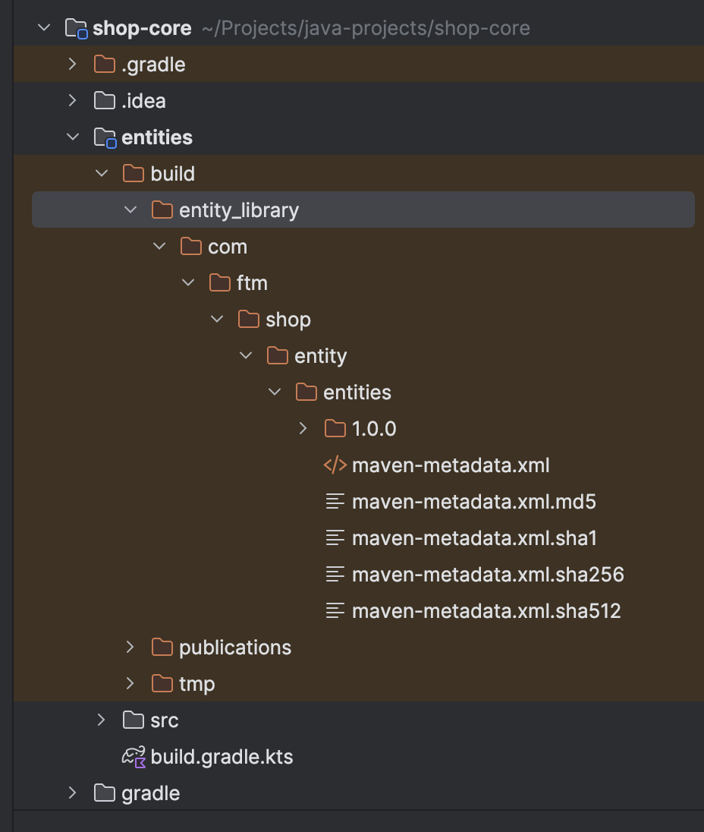Click the text file icon beside maven-metadata.xml.md5
704x832 pixels.
[335, 502]
